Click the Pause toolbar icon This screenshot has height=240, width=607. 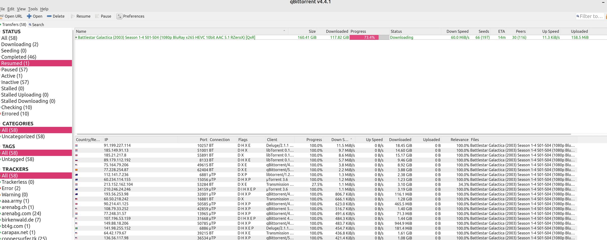[x=97, y=16]
